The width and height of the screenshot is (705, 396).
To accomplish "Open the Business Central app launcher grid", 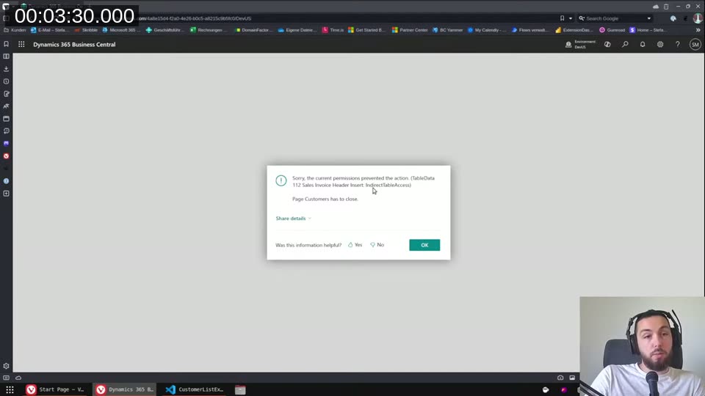I will (21, 45).
